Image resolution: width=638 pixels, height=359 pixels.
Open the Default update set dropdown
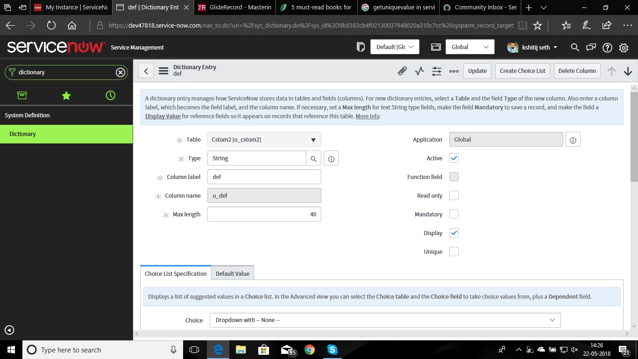tap(395, 47)
